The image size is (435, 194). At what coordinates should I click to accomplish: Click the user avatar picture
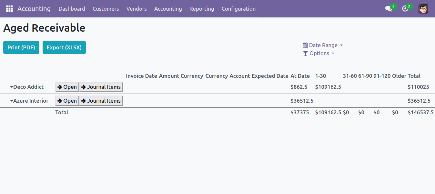(x=423, y=9)
